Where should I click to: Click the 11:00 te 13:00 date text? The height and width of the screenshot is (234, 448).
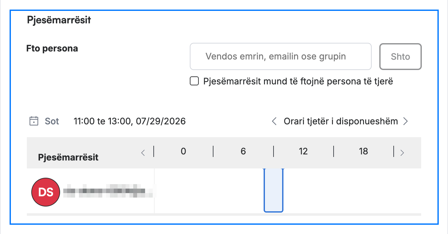129,121
